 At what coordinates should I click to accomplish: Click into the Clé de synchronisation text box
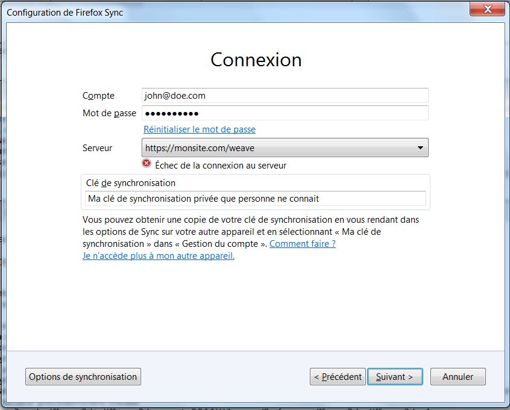[256, 198]
